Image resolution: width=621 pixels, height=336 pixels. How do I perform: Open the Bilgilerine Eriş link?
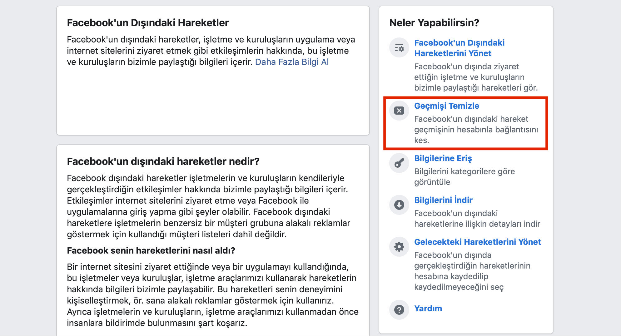click(443, 158)
